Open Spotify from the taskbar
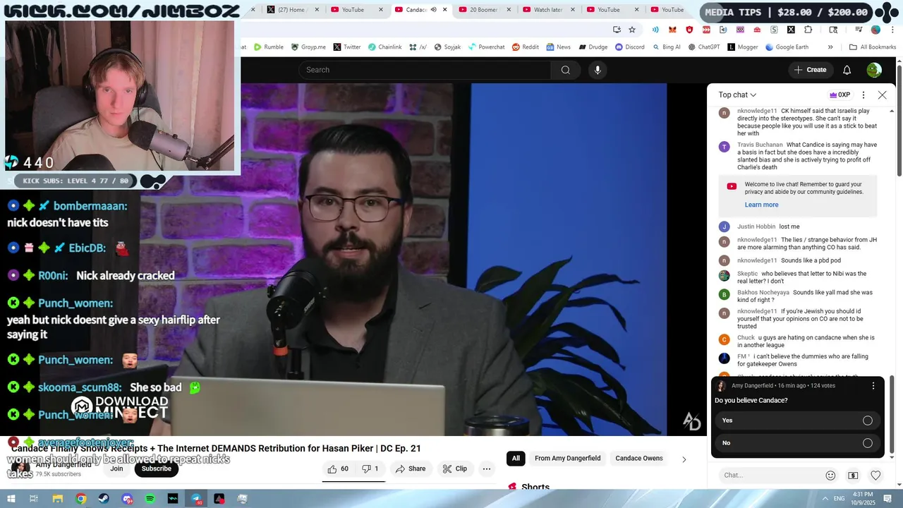Viewport: 903px width, 508px height. tap(150, 499)
